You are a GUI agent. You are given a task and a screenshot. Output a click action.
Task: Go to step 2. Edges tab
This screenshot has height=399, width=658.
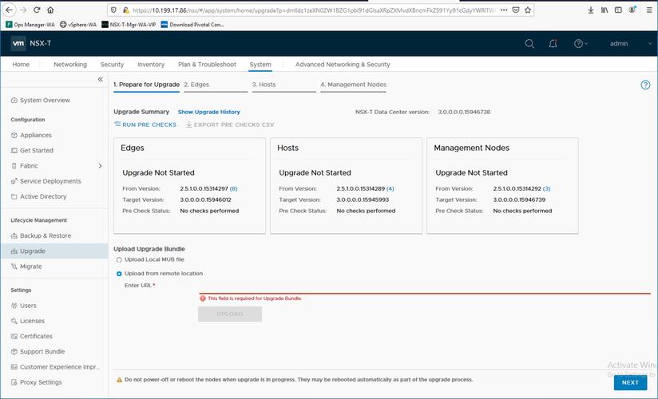tap(196, 84)
